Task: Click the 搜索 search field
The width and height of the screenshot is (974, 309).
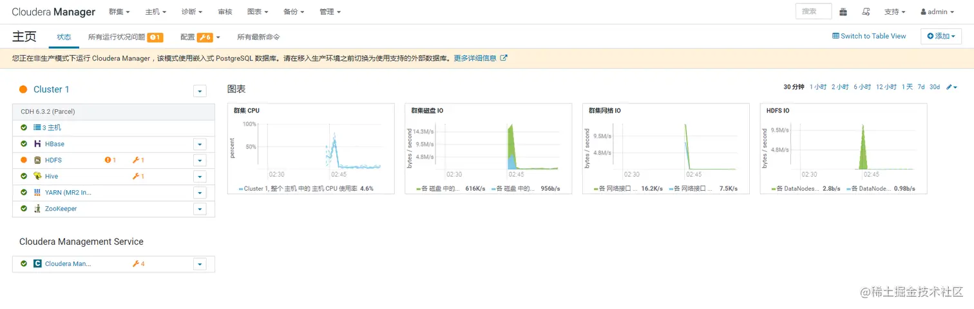Action: coord(813,12)
